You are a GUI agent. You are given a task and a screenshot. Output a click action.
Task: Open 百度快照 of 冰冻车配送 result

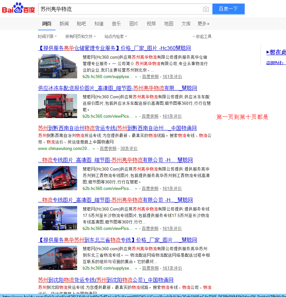click(150, 116)
